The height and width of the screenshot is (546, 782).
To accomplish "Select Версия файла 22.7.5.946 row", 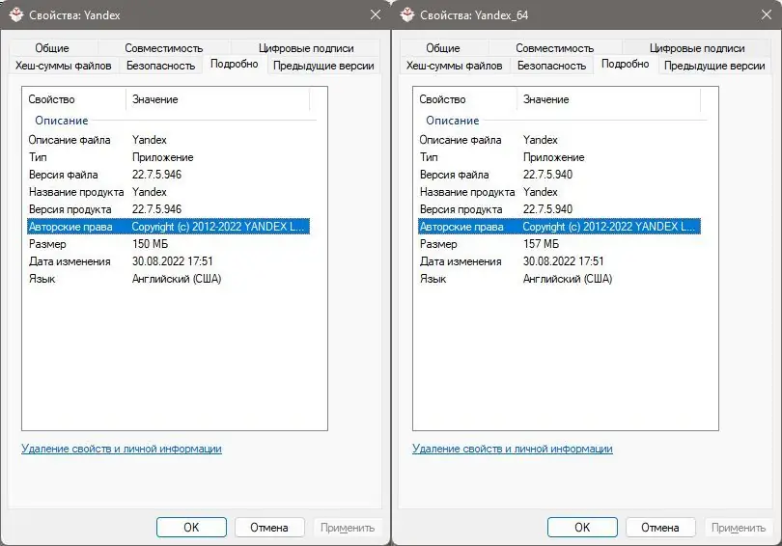I will (x=169, y=175).
